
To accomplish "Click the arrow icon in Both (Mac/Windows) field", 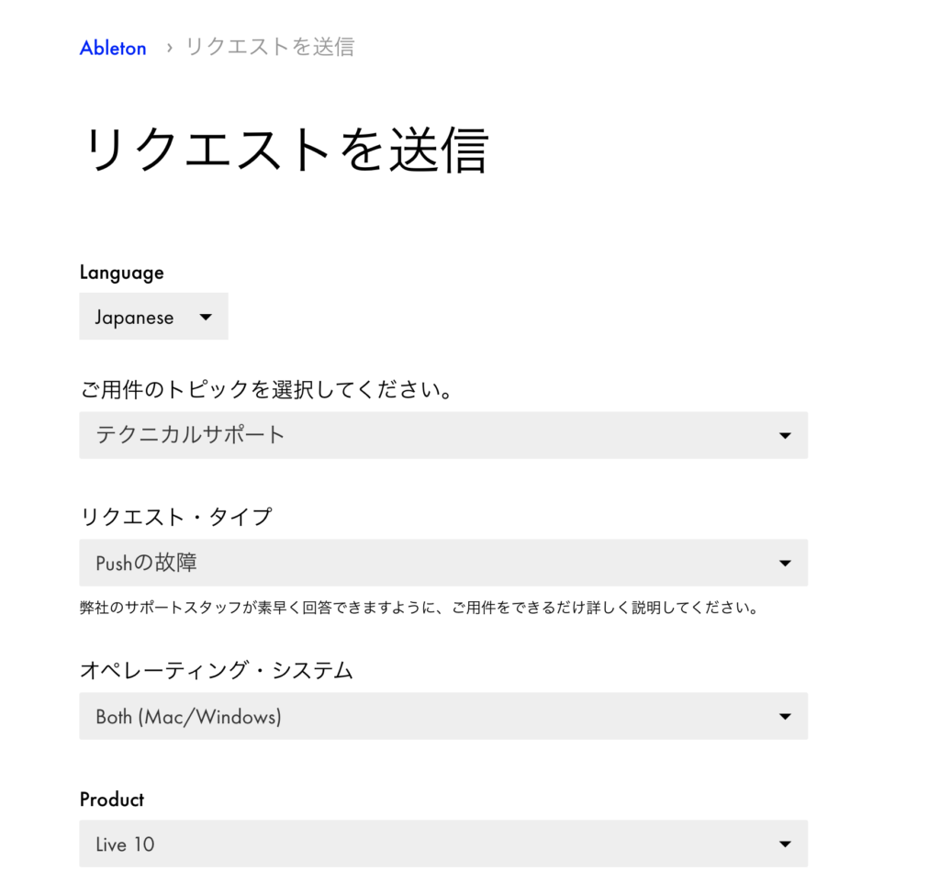I will click(x=785, y=716).
